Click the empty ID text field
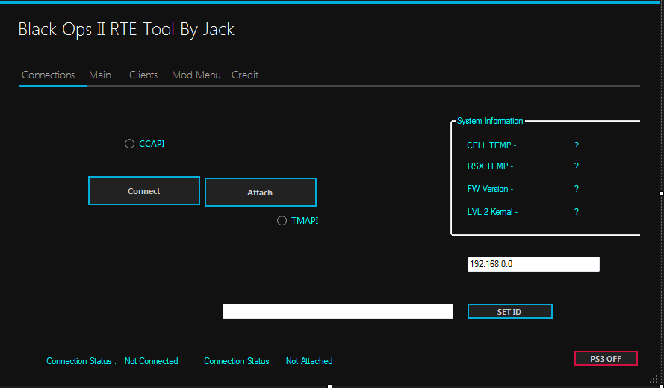The image size is (664, 388). pyautogui.click(x=338, y=311)
